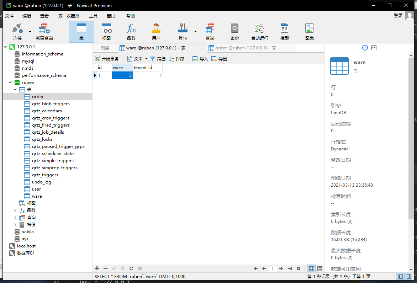Open the 图表 (Chart) toolbar icon
This screenshot has width=417, height=283.
pos(309,32)
